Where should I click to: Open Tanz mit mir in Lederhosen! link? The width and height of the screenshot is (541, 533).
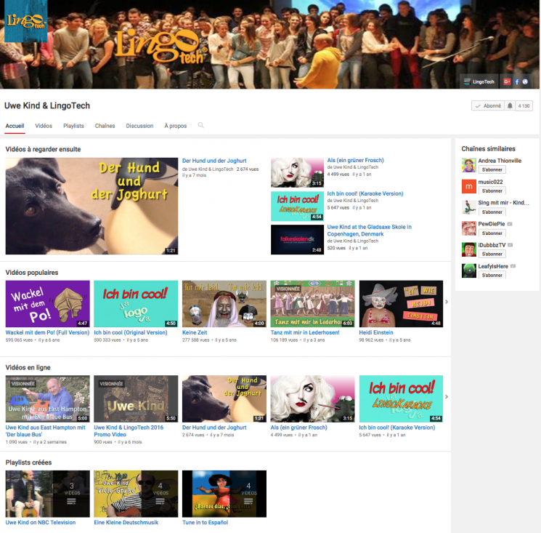[x=305, y=332]
